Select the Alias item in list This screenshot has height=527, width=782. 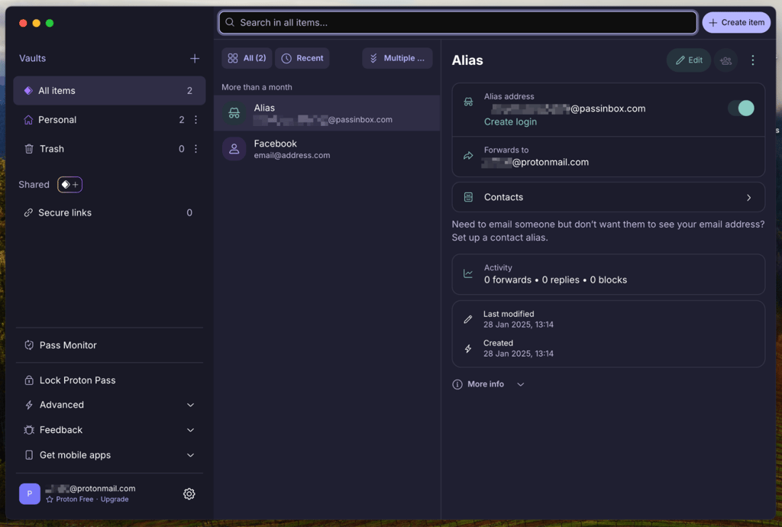click(327, 113)
